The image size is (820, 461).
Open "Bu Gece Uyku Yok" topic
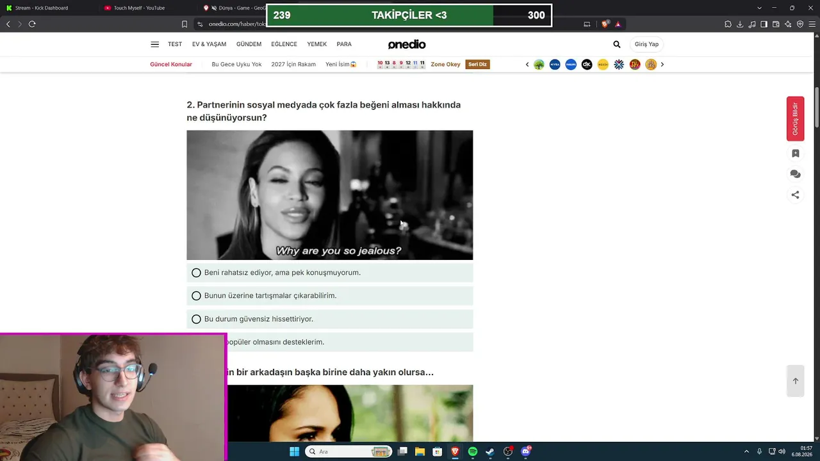pos(236,64)
